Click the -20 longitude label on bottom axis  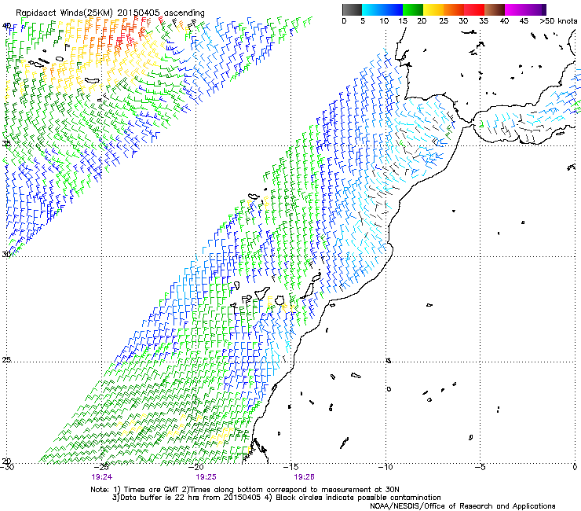click(x=196, y=467)
